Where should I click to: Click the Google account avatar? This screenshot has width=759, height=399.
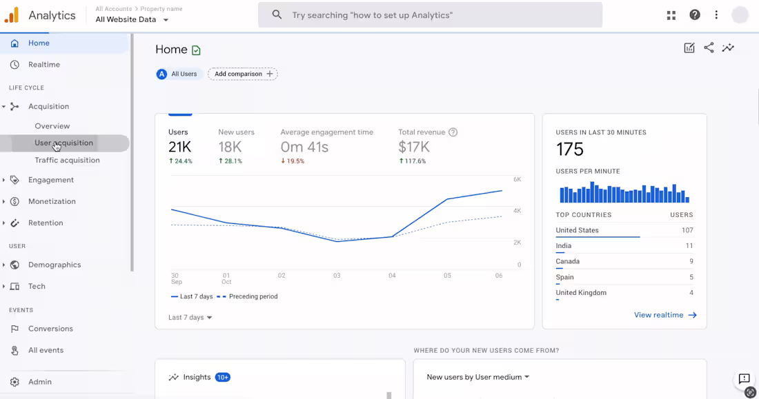coord(740,14)
